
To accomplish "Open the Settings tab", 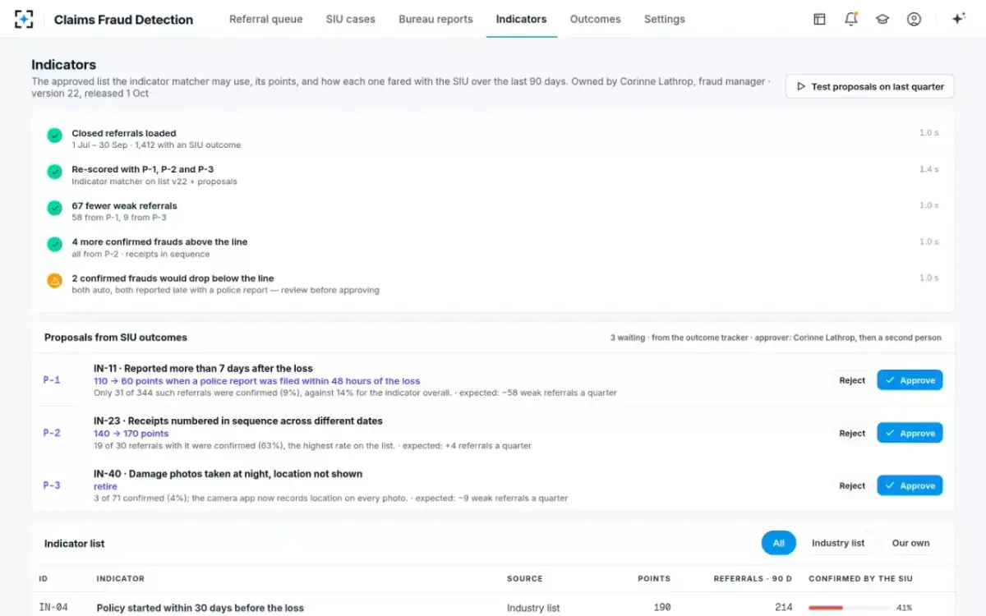I will tap(665, 19).
